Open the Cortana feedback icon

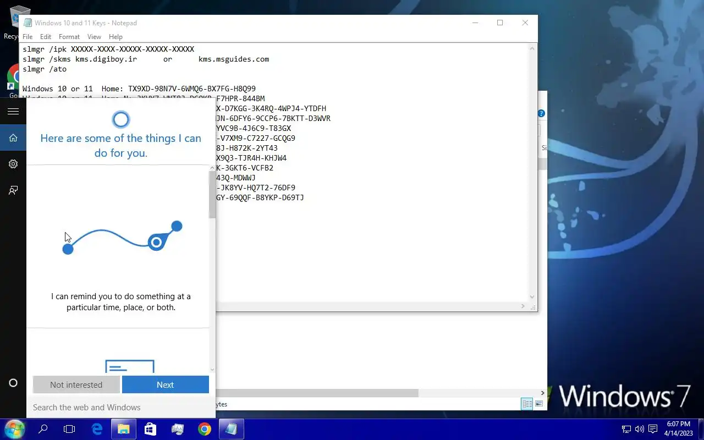(x=13, y=190)
